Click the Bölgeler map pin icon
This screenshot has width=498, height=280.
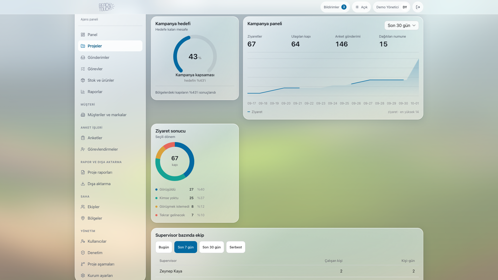coord(83,218)
